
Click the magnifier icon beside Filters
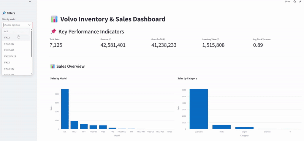[4, 13]
